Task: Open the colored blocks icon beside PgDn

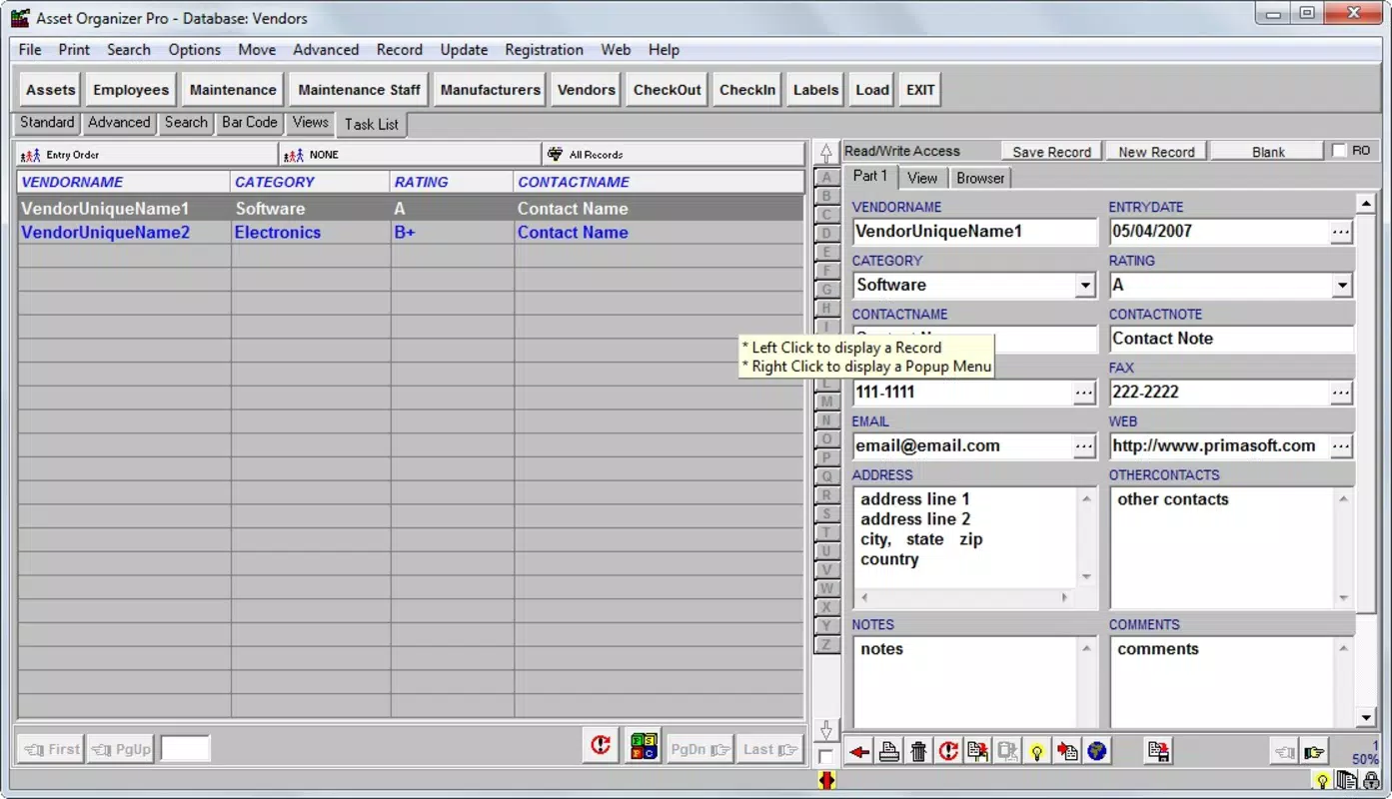Action: [x=644, y=746]
